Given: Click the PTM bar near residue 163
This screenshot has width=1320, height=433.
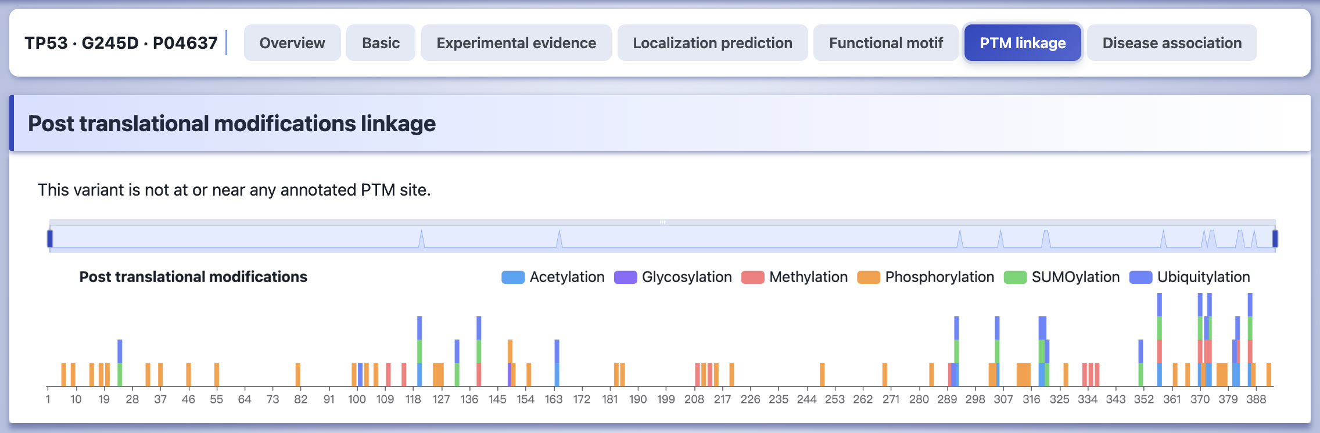Looking at the screenshot, I should coord(557,363).
